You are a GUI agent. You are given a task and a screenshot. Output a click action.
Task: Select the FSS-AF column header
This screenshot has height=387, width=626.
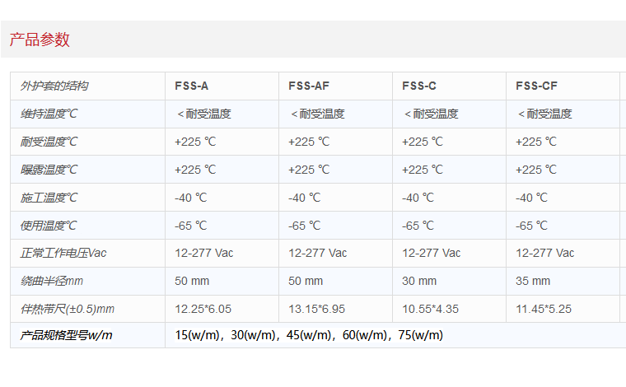tap(309, 86)
